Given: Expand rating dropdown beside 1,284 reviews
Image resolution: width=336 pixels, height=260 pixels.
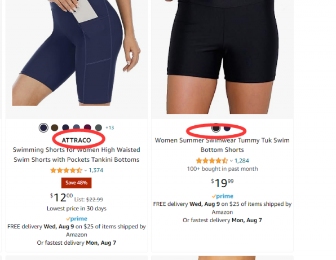Looking at the screenshot, I should [x=231, y=161].
